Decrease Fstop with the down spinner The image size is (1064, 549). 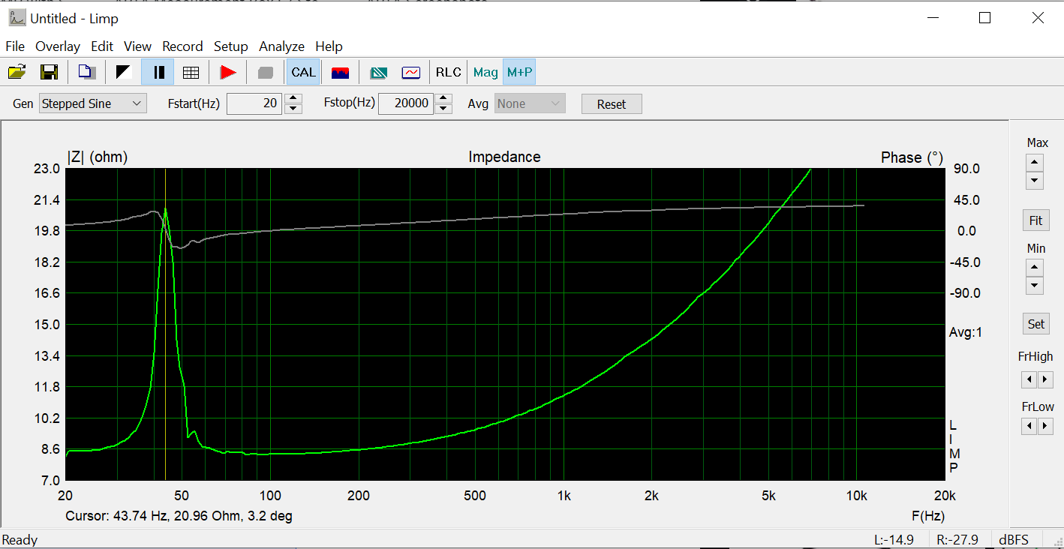(444, 109)
